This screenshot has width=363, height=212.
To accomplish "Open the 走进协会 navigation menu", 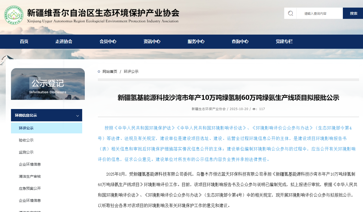I will coord(64,41).
